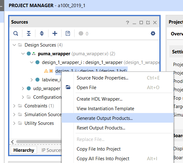Screen dimensions: 183x163
Task: Click the Collapse All icon in Sources
Action: [29, 34]
